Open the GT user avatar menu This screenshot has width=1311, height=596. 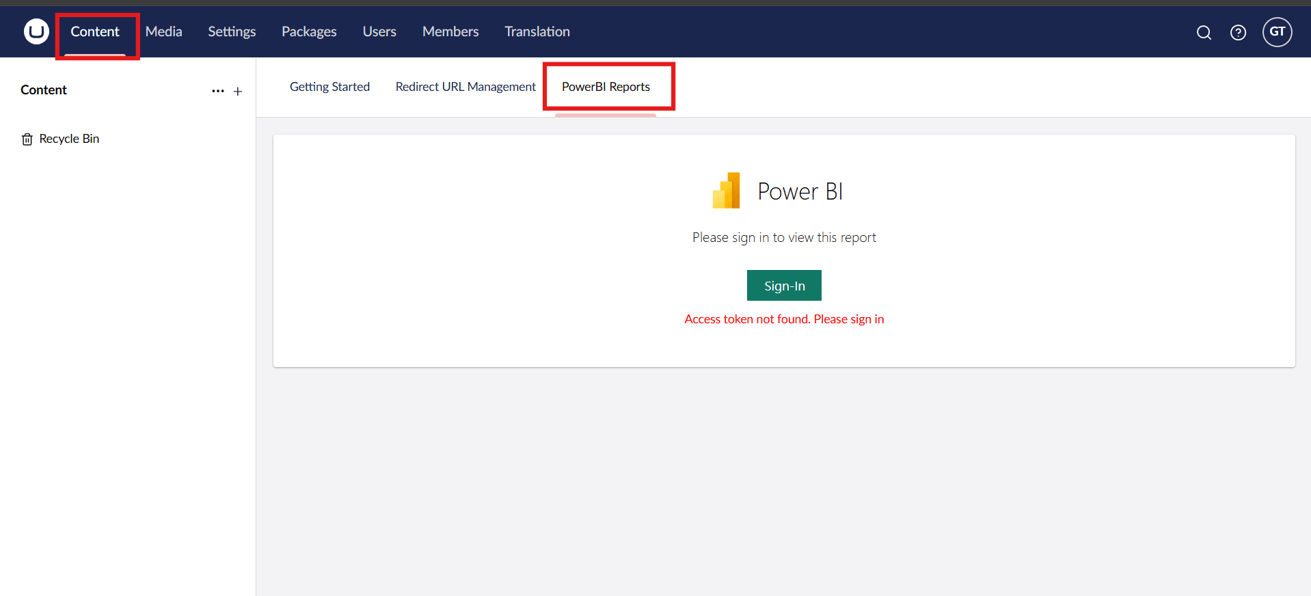click(x=1277, y=32)
